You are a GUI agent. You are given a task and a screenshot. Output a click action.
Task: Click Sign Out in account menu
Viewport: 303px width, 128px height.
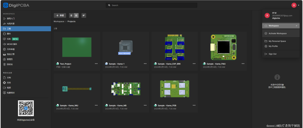(272, 54)
